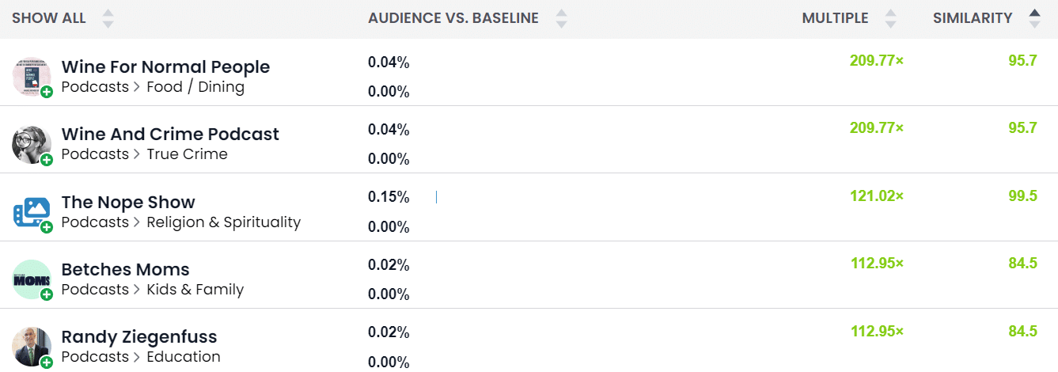The image size is (1058, 372).
Task: Add The Nope Show via green plus icon
Action: pos(47,227)
